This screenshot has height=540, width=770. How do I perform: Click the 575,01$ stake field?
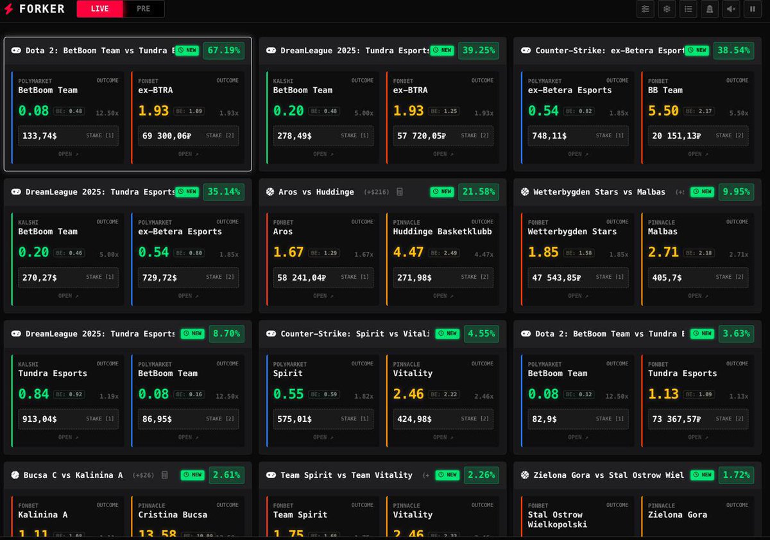(x=323, y=419)
